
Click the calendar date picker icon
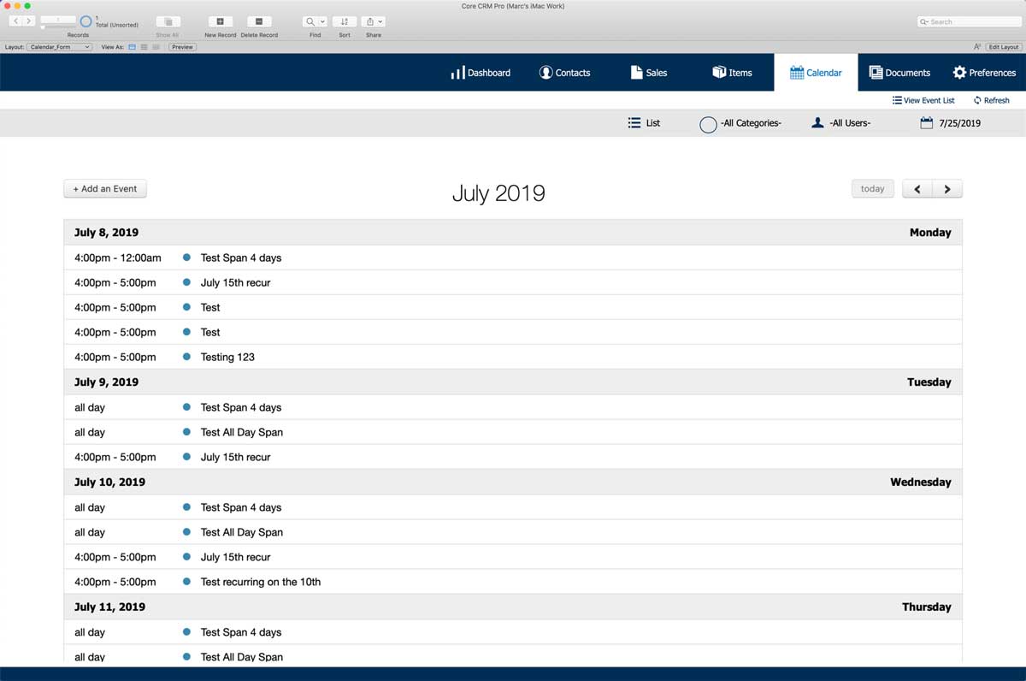tap(926, 123)
